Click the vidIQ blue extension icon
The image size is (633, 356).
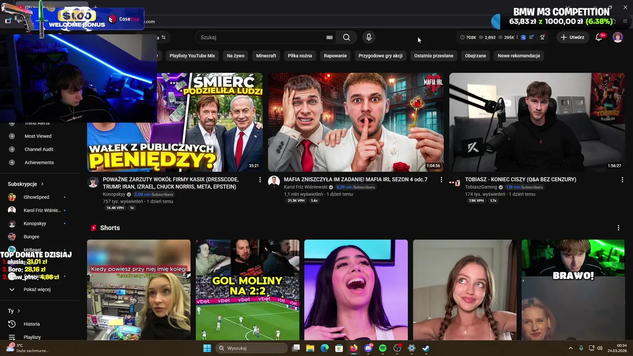click(523, 37)
